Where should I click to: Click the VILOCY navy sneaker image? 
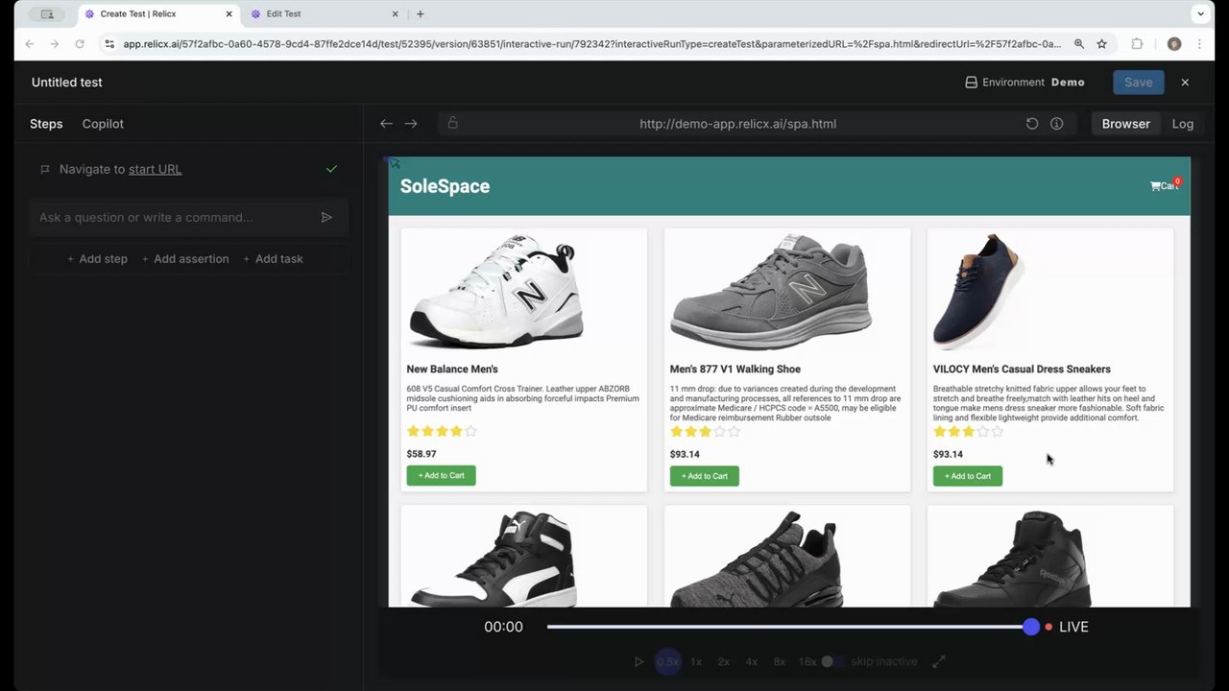click(979, 292)
